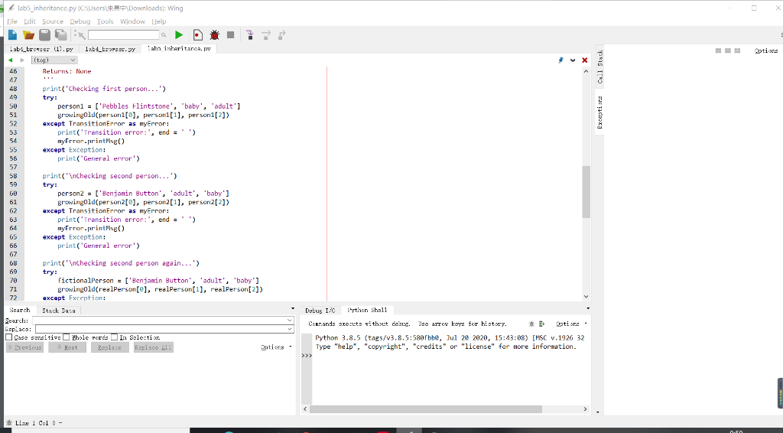Click the Stop debugging square icon
Screen dimensions: 783x433
tap(230, 35)
